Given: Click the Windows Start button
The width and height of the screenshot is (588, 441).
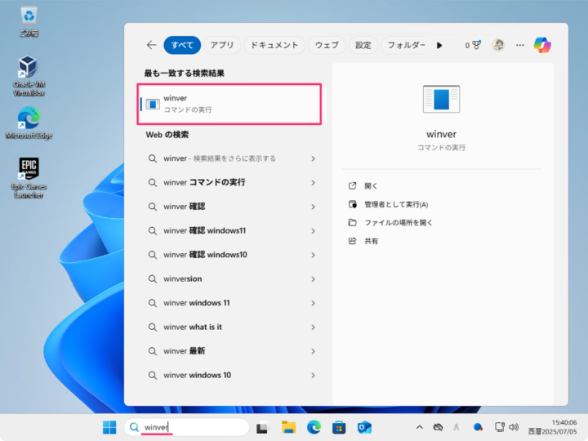Looking at the screenshot, I should 109,427.
